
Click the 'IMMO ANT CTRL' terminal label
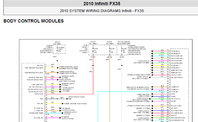[176, 70]
